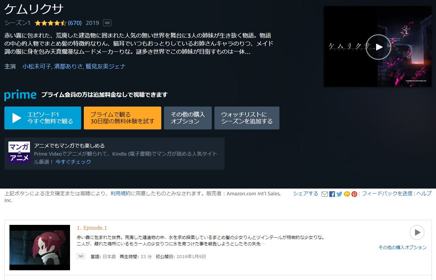Image resolution: width=436 pixels, height=280 pixels.
Task: Share via email envelope icon
Action: 325,194
